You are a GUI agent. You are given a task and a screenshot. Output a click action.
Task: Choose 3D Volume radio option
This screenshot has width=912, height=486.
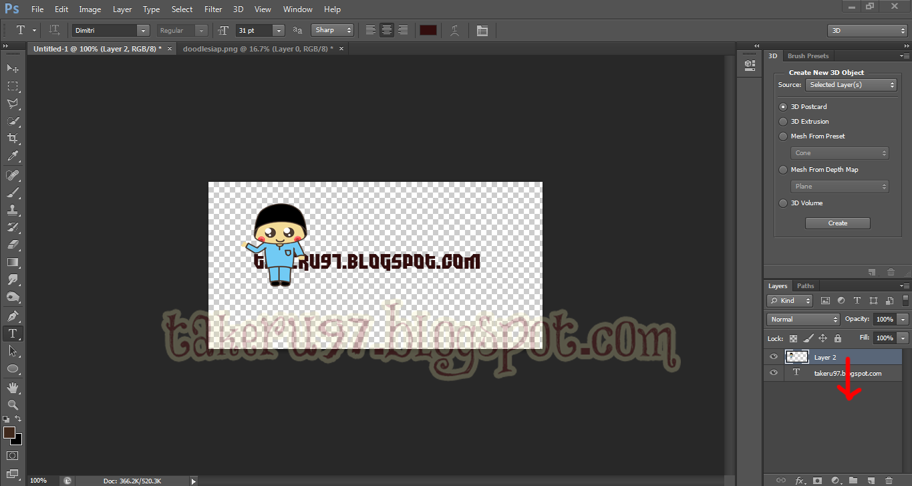783,203
